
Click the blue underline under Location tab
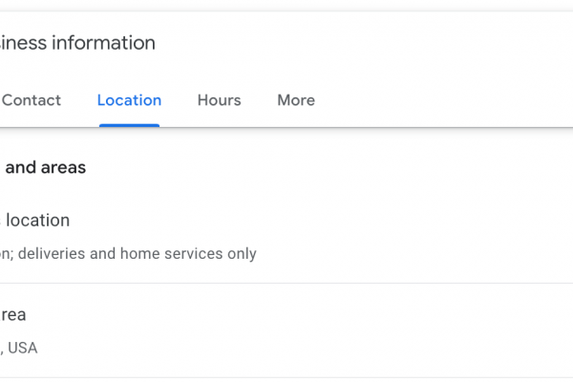(129, 125)
